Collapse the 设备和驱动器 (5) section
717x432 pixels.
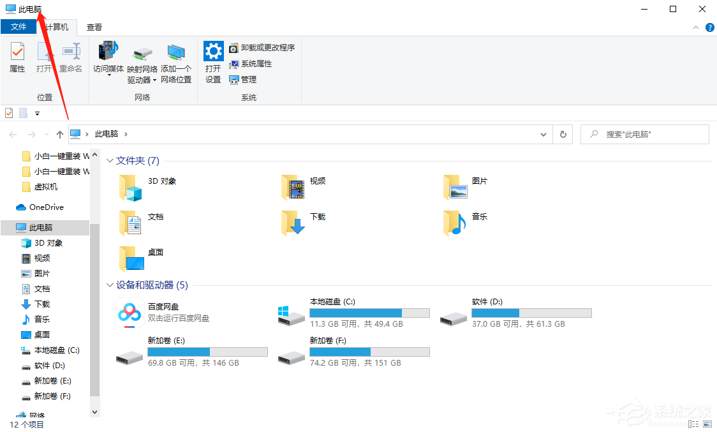click(109, 285)
